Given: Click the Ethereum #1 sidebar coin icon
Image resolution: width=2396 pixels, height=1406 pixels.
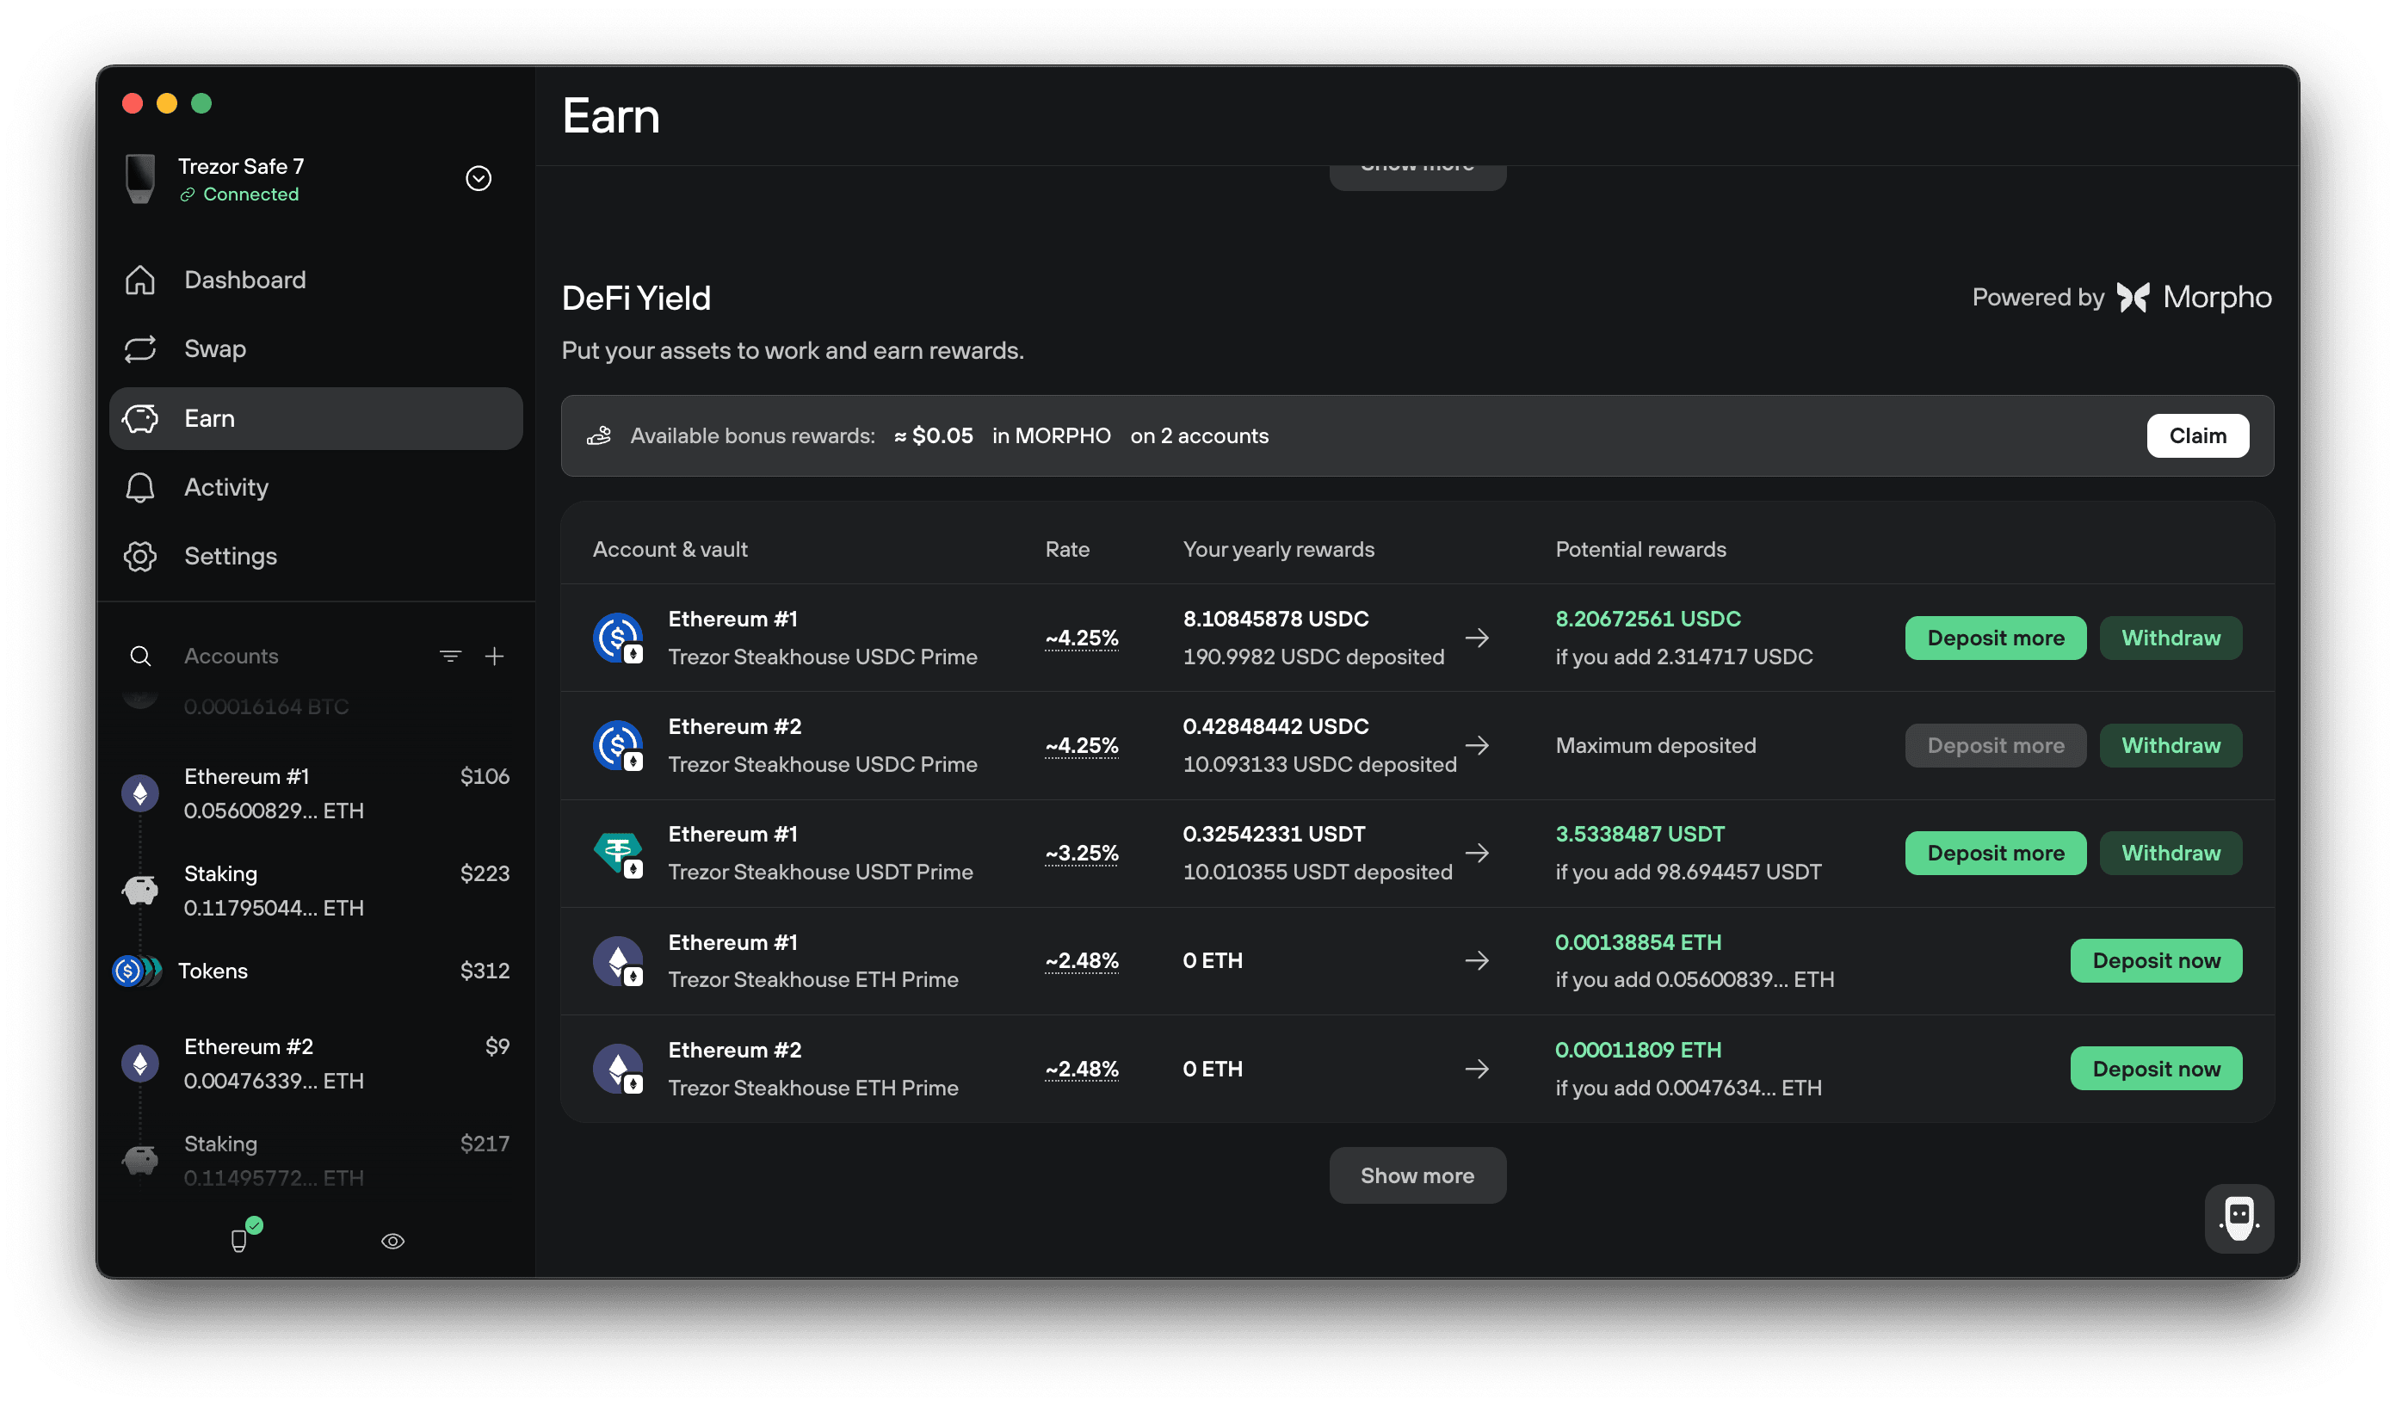Looking at the screenshot, I should point(139,792).
